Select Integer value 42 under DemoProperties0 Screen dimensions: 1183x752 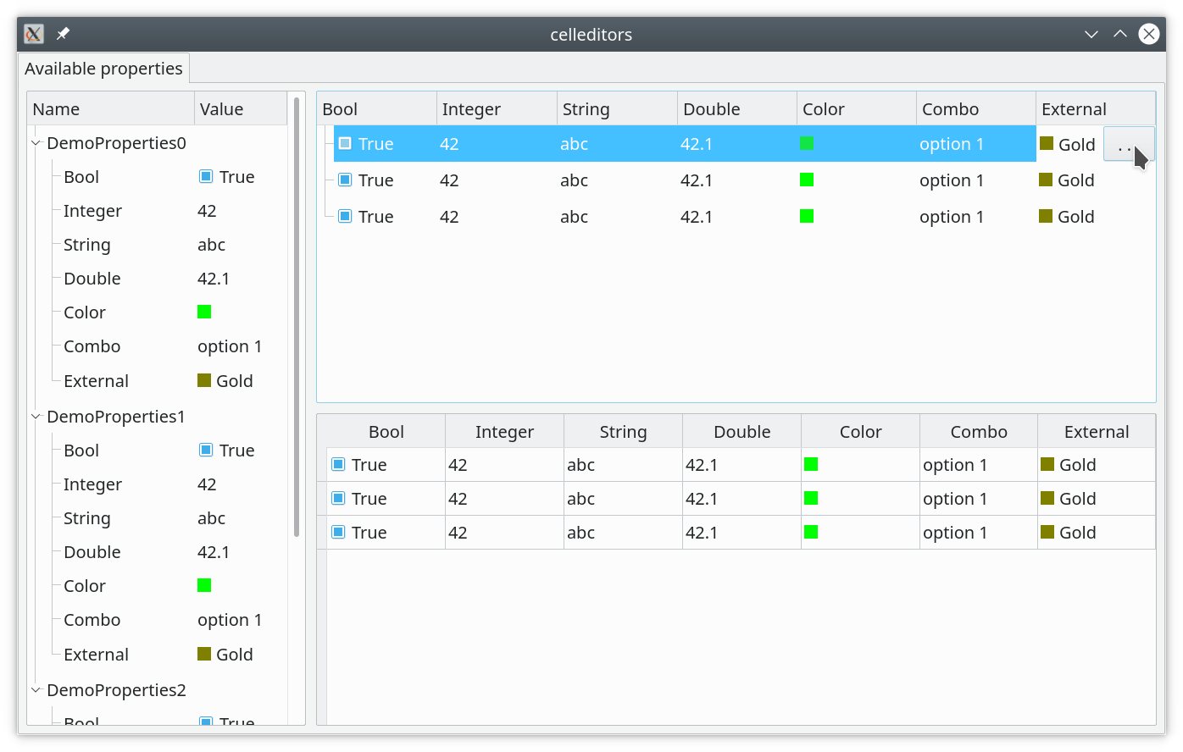click(207, 211)
